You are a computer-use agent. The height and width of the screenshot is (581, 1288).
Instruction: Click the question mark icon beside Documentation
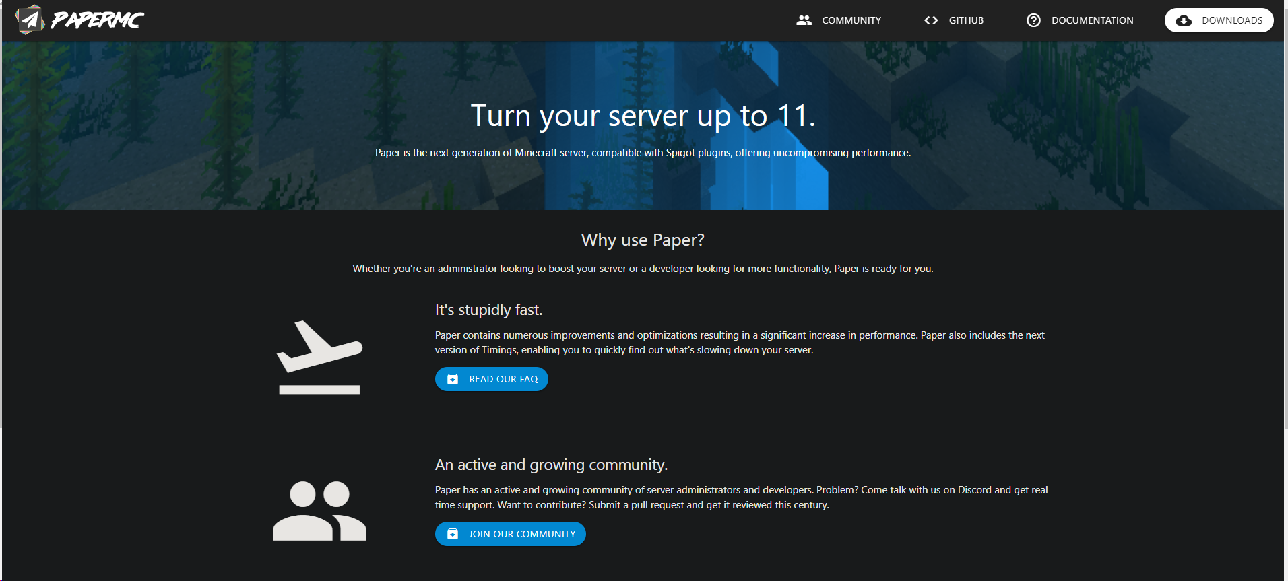(x=1033, y=20)
